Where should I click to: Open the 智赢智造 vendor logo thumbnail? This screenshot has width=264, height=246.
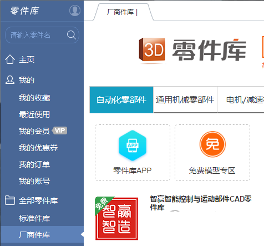coord(116,218)
